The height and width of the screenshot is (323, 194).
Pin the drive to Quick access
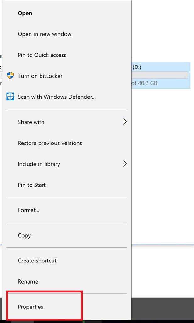pyautogui.click(x=42, y=55)
